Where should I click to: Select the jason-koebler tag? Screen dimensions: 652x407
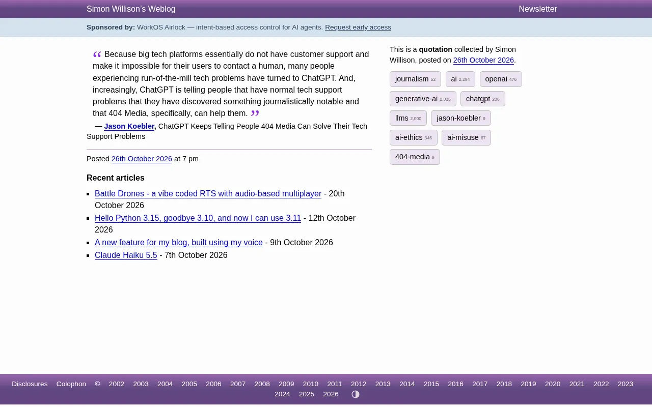coord(461,118)
